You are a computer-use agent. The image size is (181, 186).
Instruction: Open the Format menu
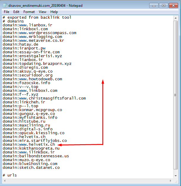(29, 12)
